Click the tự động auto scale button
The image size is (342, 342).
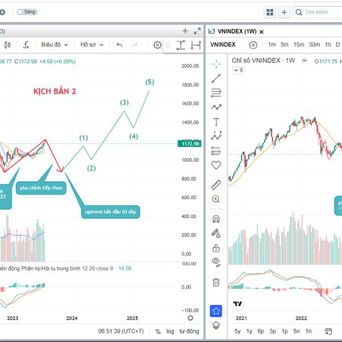click(189, 331)
